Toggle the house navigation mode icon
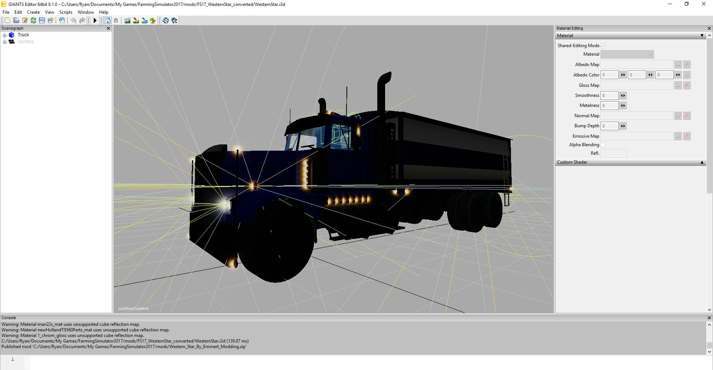713x370 pixels. [x=108, y=21]
